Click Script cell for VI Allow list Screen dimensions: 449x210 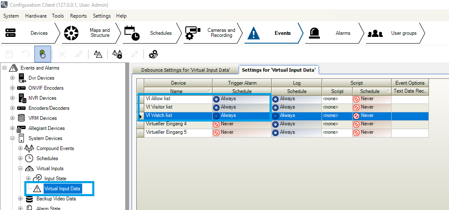pos(337,99)
